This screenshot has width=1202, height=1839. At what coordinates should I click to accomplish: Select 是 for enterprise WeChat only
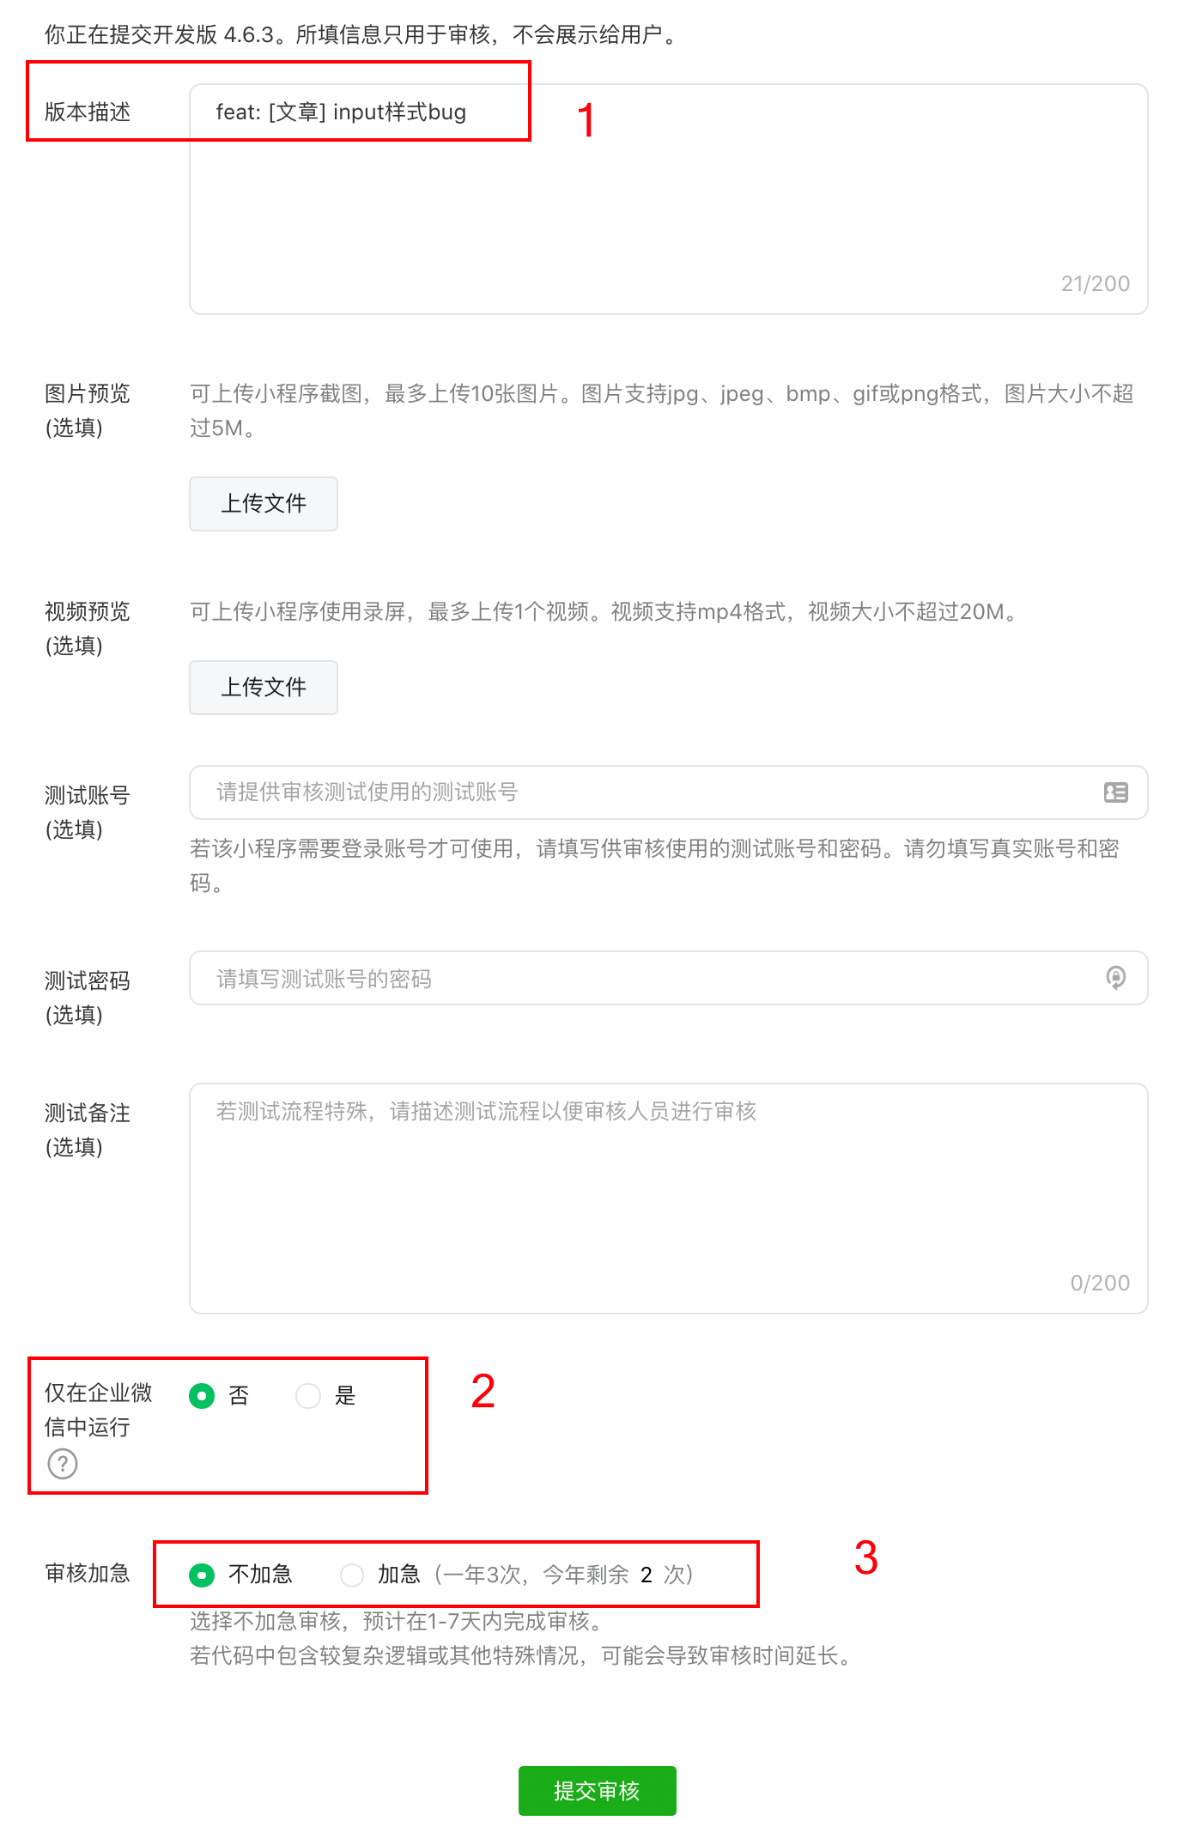point(308,1396)
